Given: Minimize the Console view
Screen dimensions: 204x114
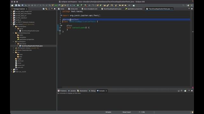Looking at the screenshot, I should (189, 91).
